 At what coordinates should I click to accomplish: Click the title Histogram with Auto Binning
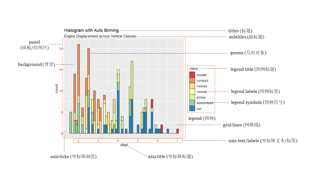pyautogui.click(x=91, y=30)
